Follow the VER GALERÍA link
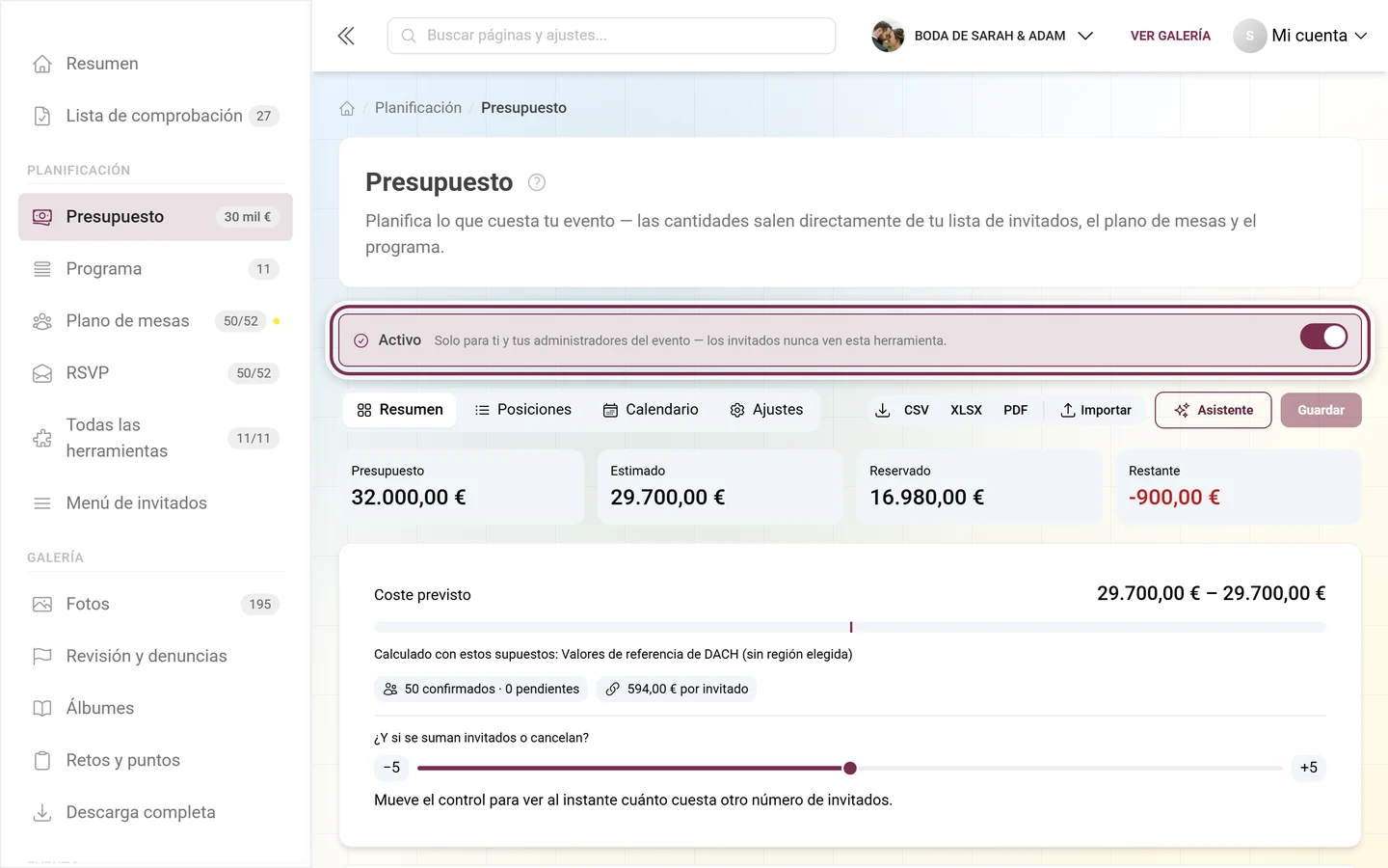This screenshot has width=1388, height=868. pyautogui.click(x=1170, y=36)
